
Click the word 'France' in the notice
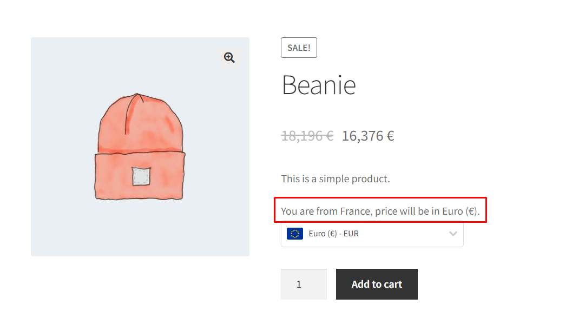click(x=356, y=210)
